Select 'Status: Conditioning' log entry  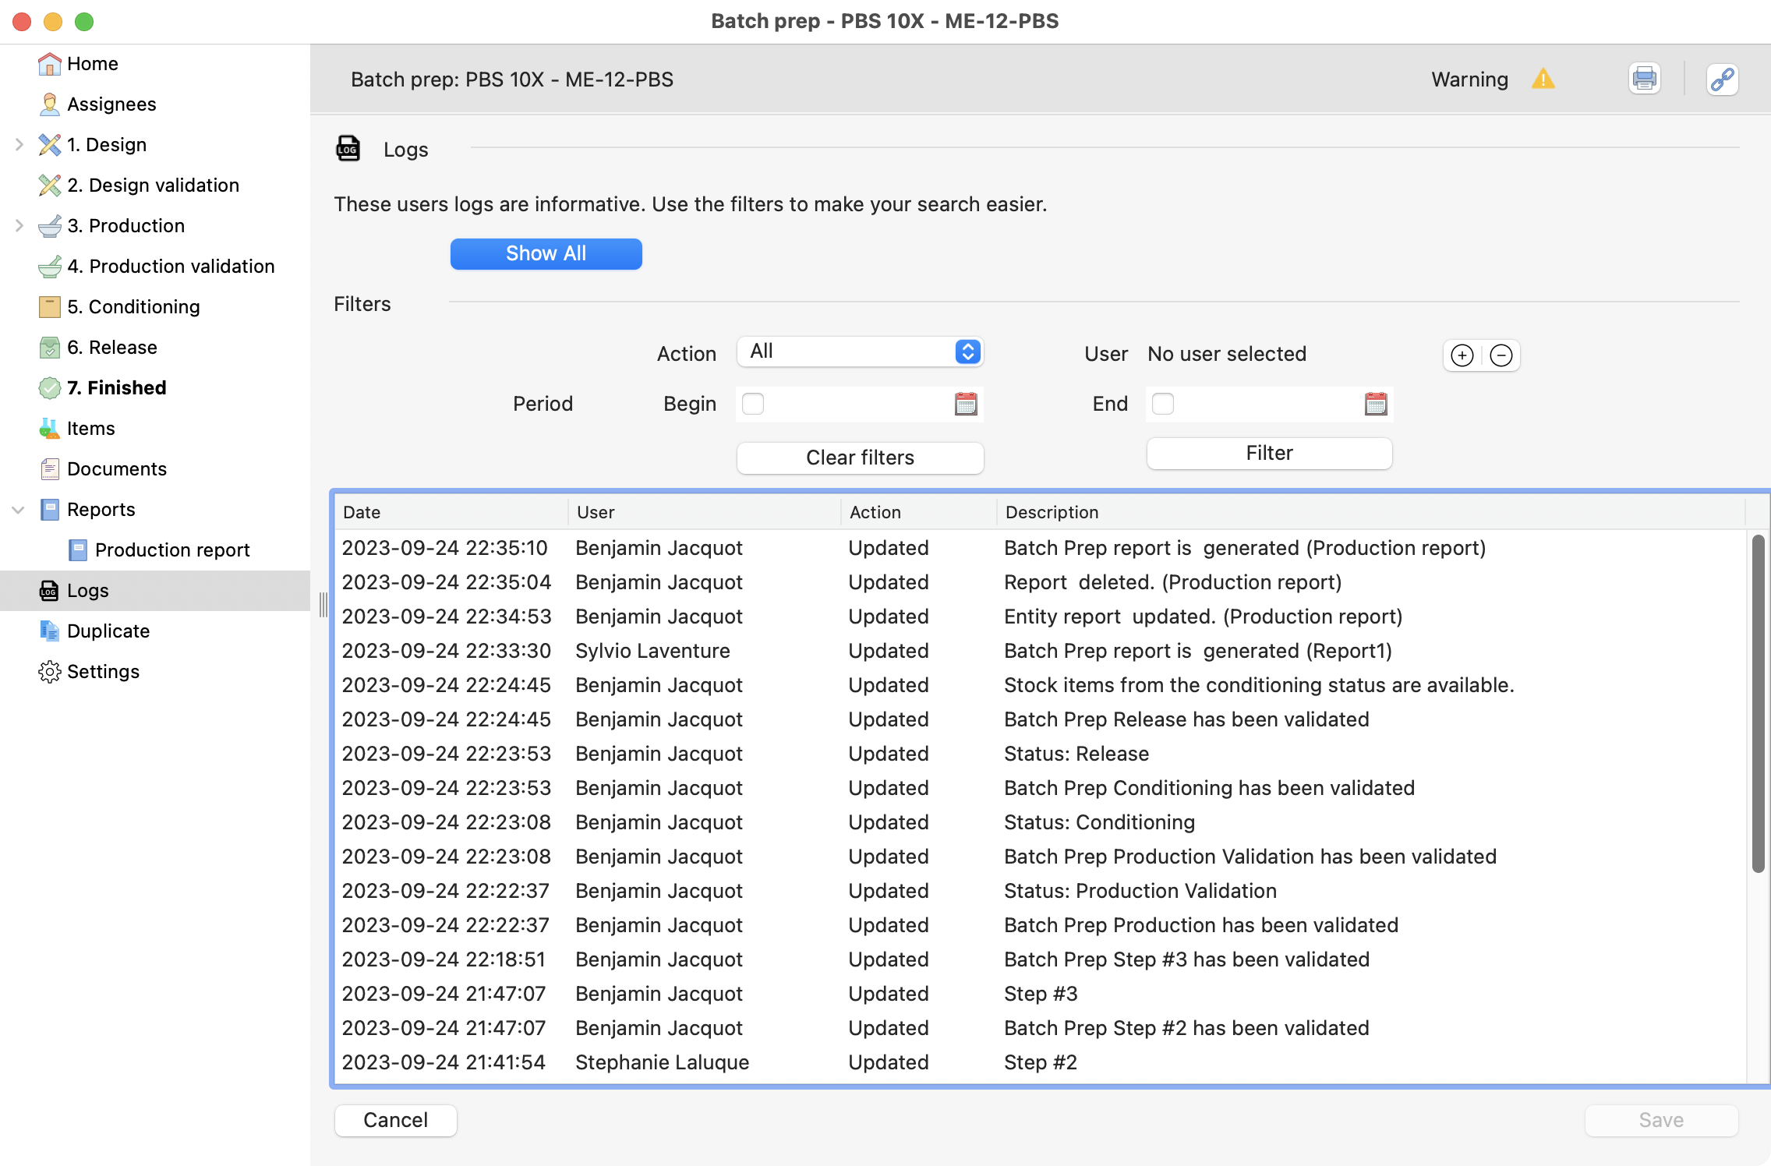pos(1041,822)
